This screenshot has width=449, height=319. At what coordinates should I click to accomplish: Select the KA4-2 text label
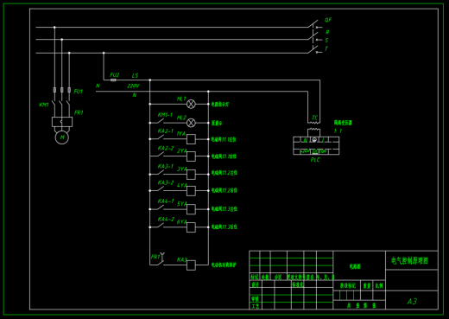pos(166,220)
